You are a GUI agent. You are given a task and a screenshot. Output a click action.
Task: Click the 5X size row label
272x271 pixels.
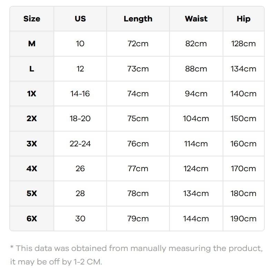[x=32, y=193]
